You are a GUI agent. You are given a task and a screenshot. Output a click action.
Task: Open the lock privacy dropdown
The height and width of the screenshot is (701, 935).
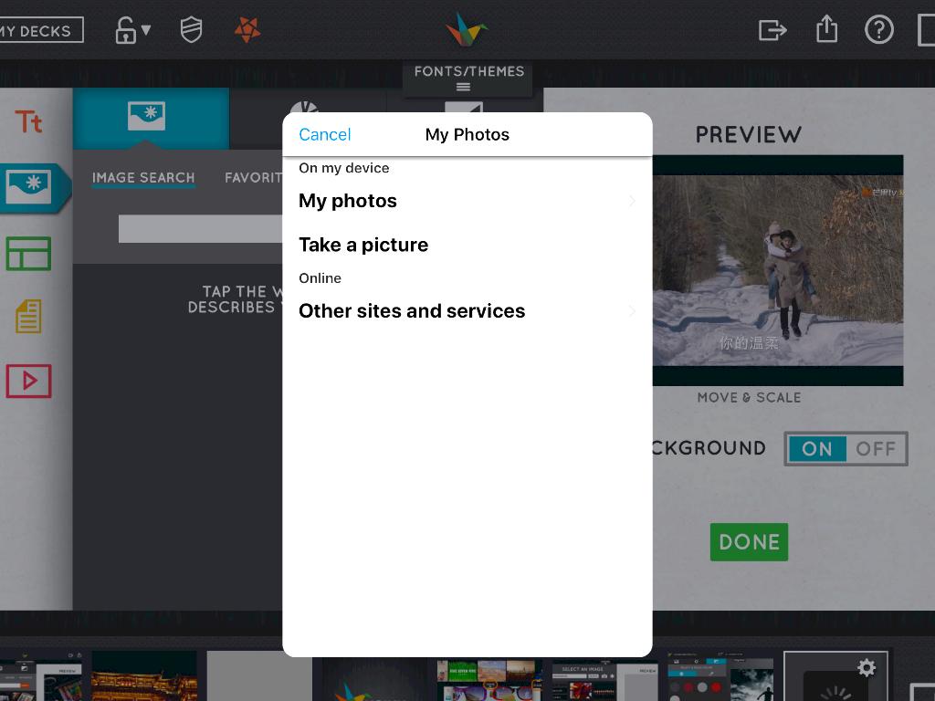point(132,30)
